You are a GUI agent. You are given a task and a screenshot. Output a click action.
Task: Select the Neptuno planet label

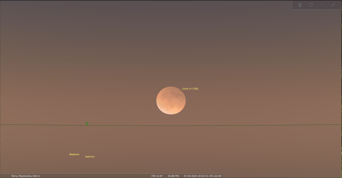click(x=74, y=154)
